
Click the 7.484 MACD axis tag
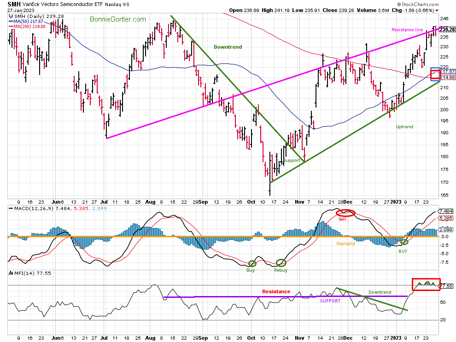[446, 211]
